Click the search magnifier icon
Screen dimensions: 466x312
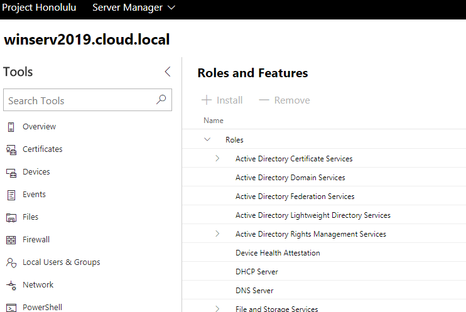pyautogui.click(x=161, y=100)
